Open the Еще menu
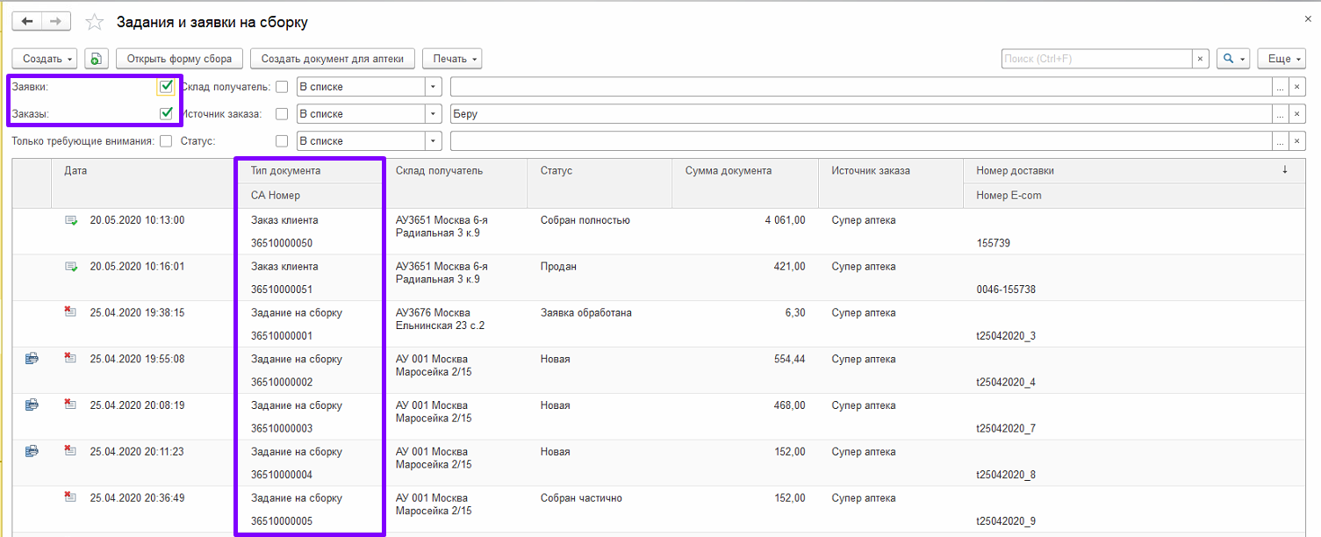This screenshot has width=1321, height=537. [1280, 59]
